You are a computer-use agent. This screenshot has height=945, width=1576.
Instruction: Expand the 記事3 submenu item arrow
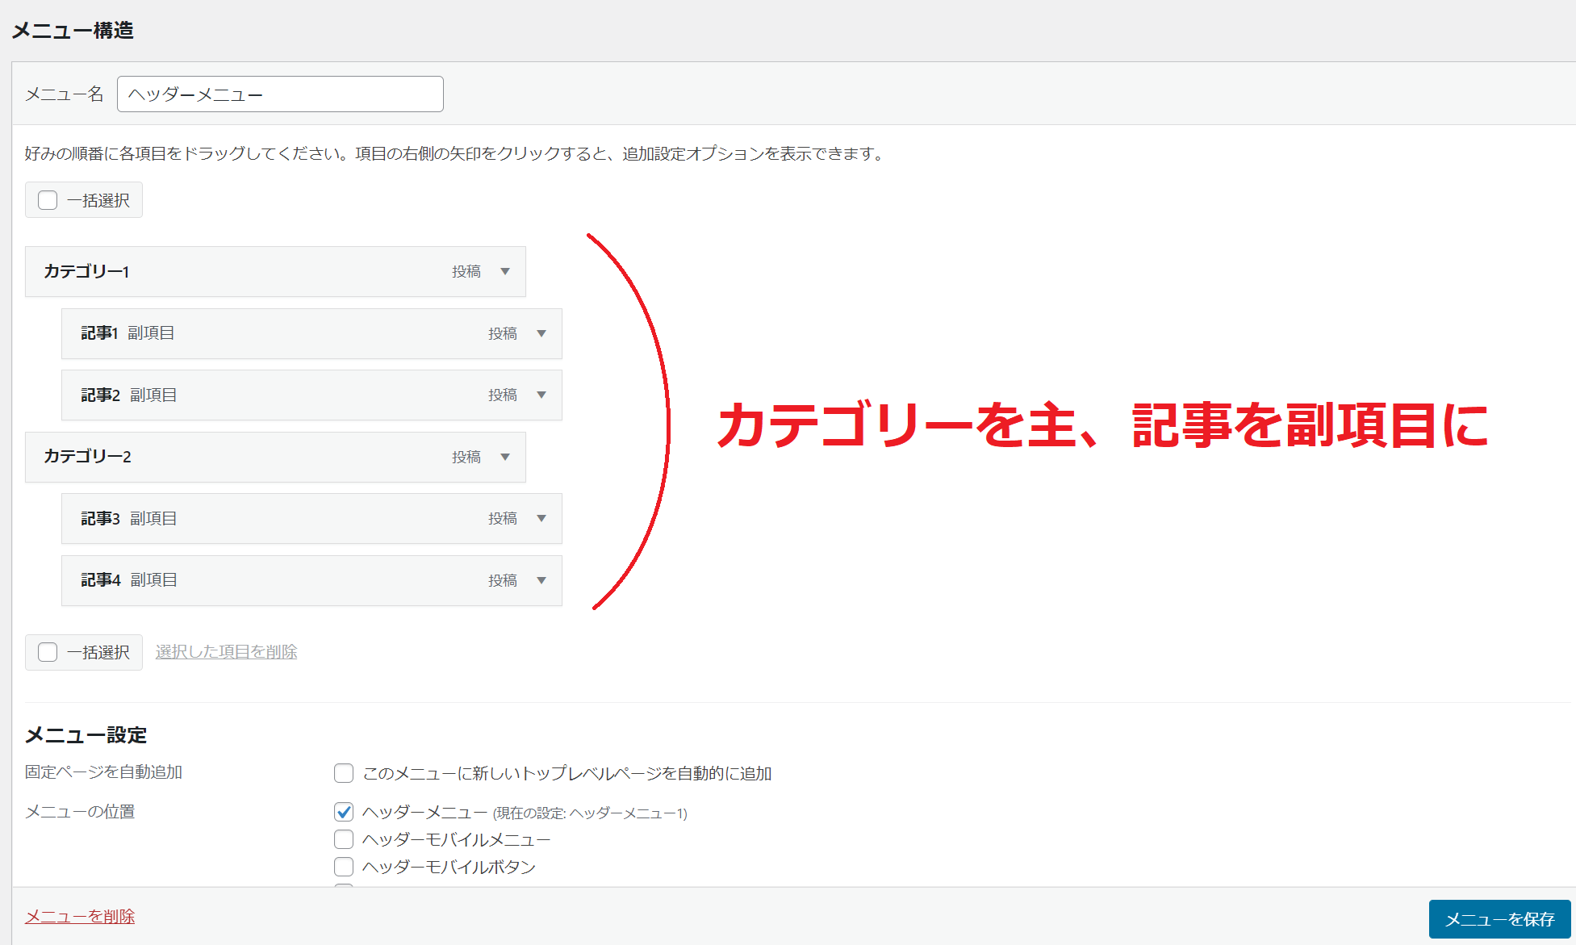click(541, 519)
